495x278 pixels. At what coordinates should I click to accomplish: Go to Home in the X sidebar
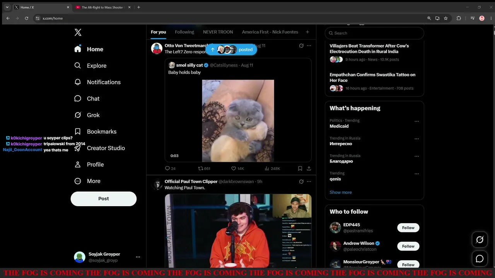point(89,49)
